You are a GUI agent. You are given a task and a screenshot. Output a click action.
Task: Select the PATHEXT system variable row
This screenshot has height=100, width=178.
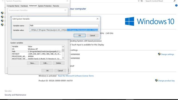click(36, 54)
